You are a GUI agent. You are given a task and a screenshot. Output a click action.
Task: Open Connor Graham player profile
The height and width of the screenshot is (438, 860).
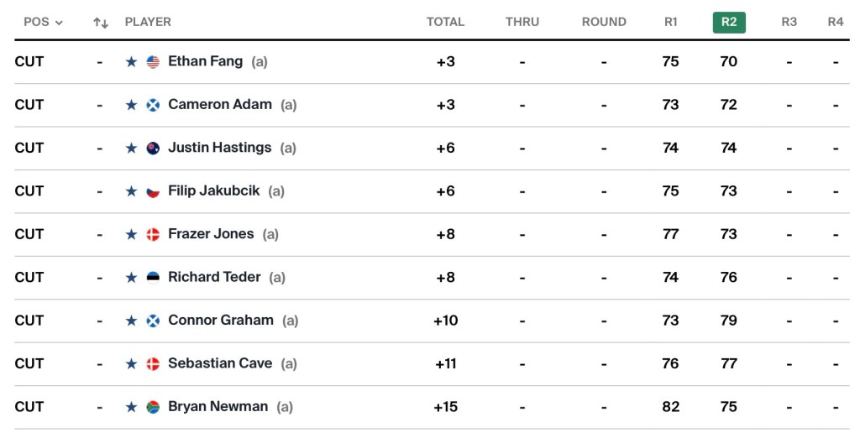click(x=220, y=321)
